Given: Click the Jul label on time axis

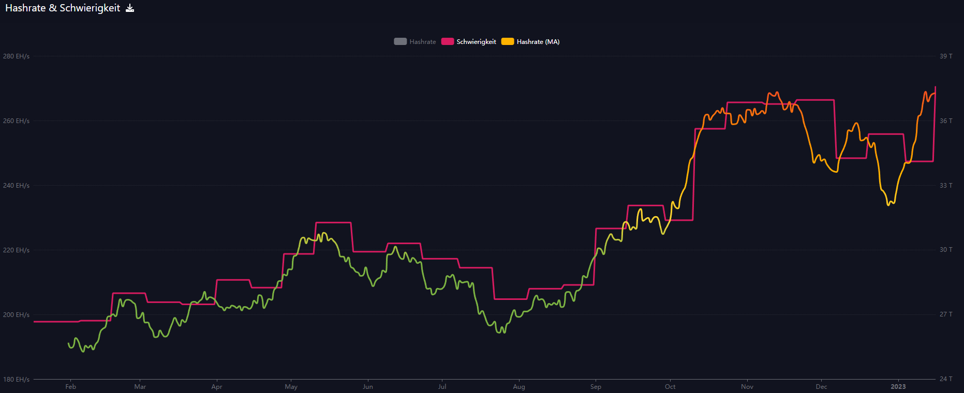Looking at the screenshot, I should (442, 387).
